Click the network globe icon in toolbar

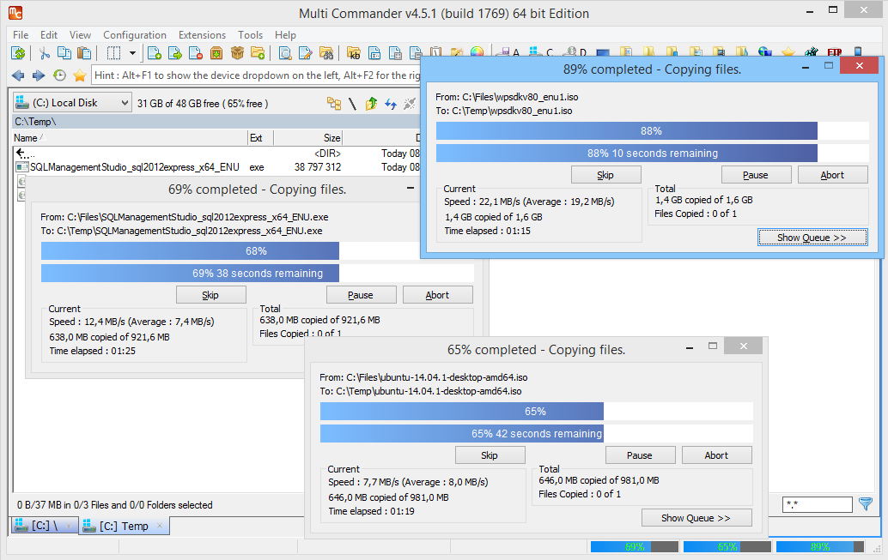765,52
